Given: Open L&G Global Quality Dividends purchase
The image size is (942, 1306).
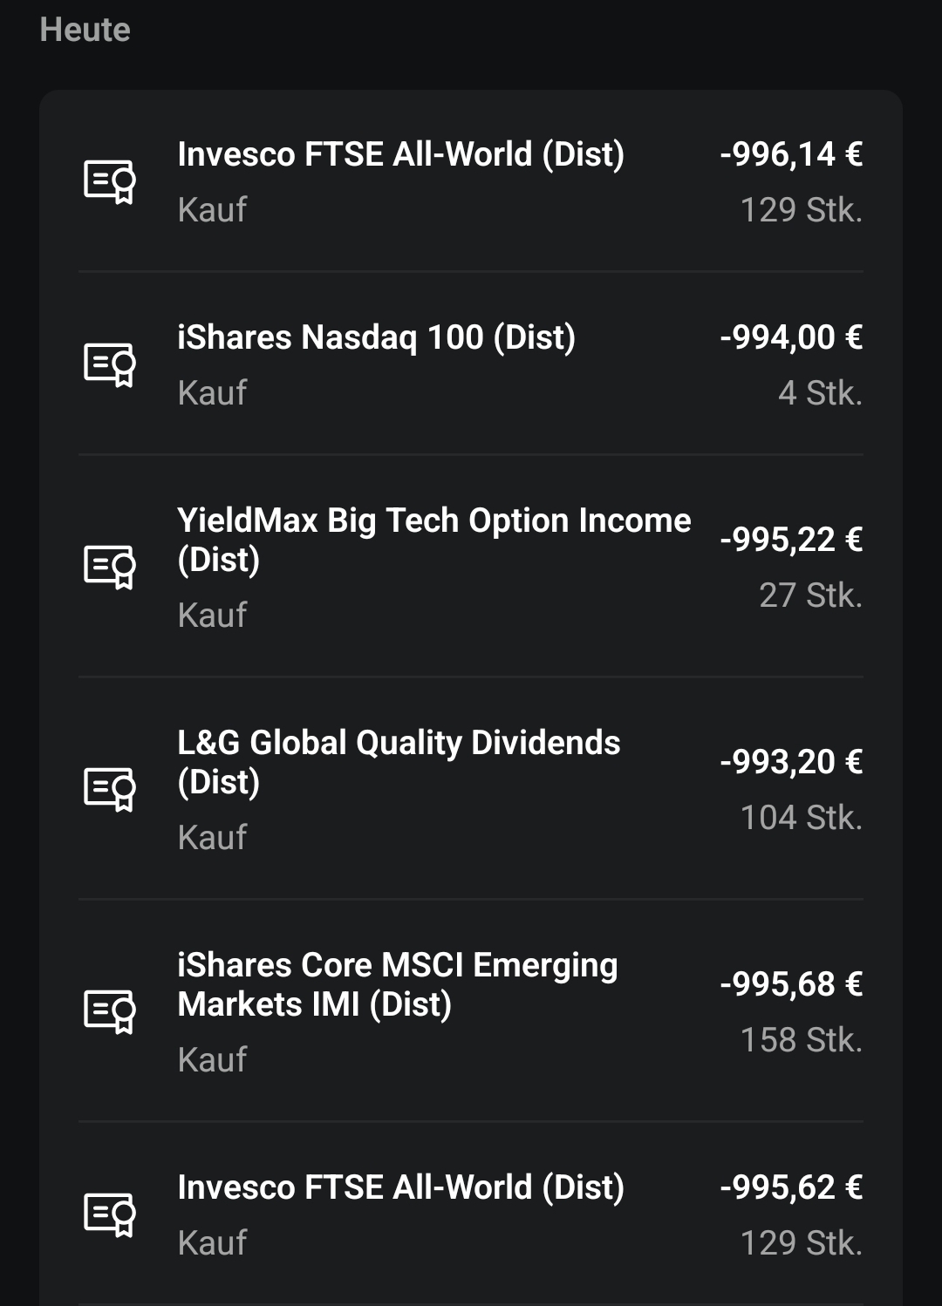Looking at the screenshot, I should tap(471, 788).
